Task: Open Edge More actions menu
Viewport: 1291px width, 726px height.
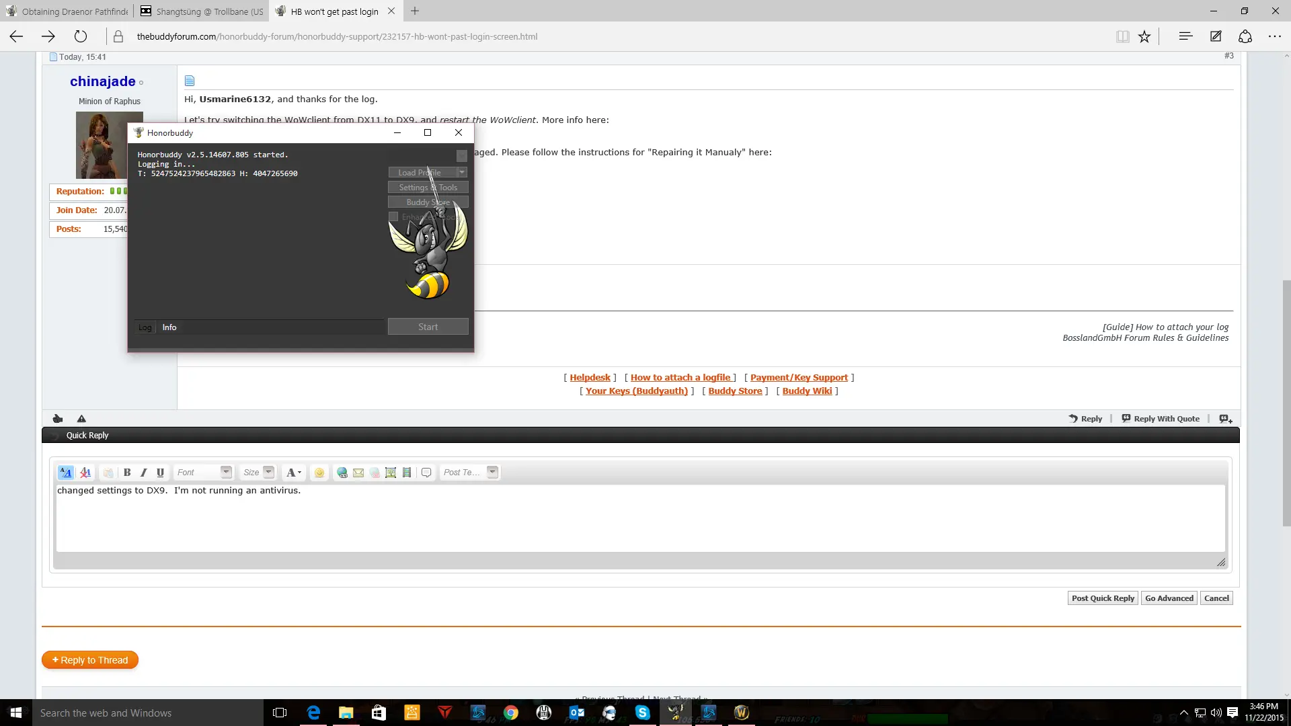Action: pos(1275,36)
